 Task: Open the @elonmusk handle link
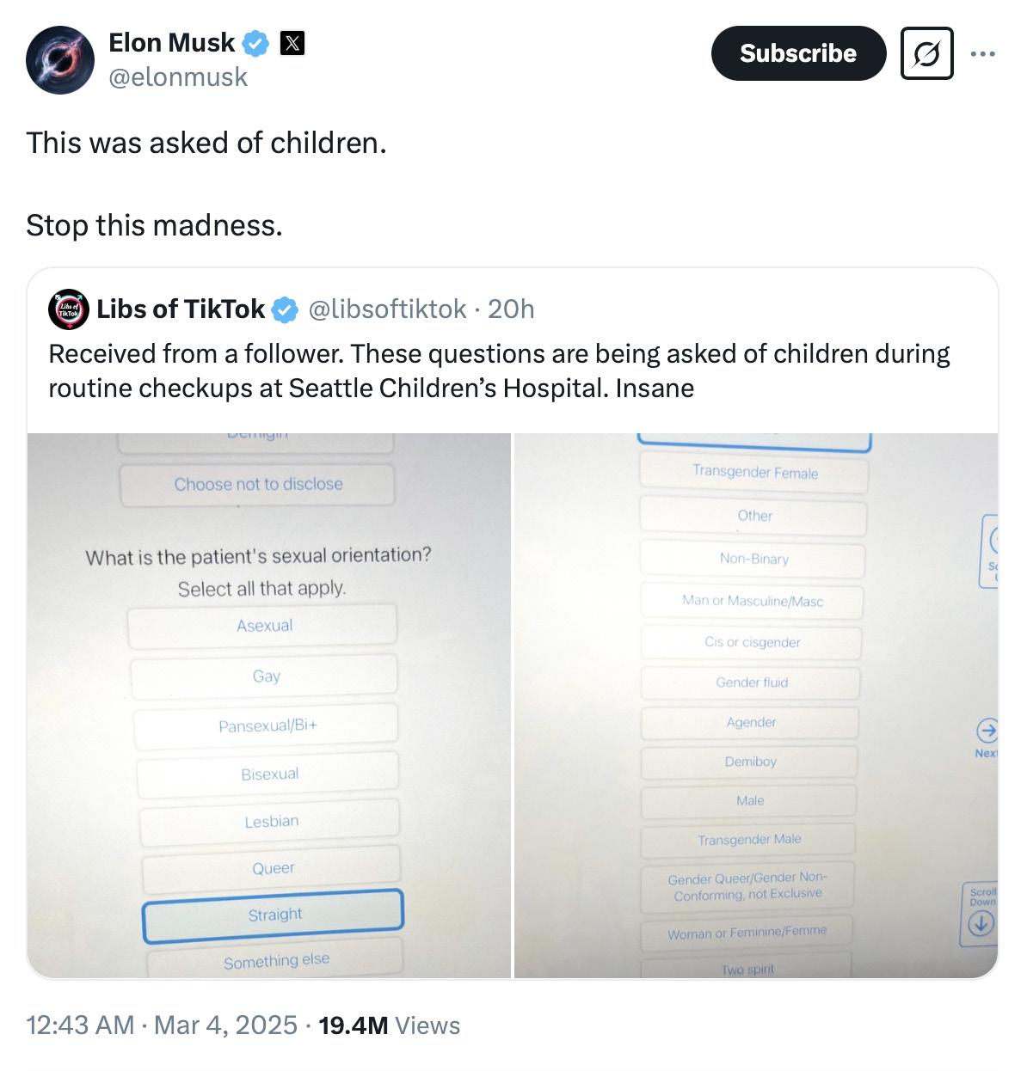(178, 77)
